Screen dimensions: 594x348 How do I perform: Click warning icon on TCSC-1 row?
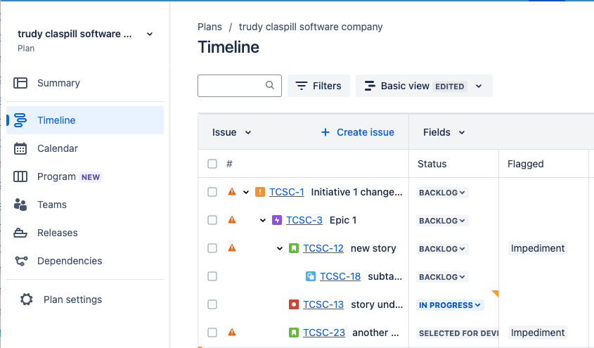click(232, 192)
